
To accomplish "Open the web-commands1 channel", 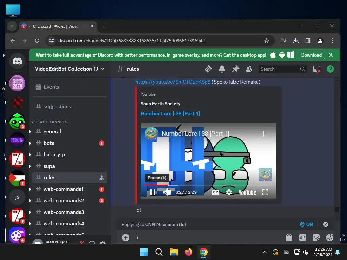I will (69, 189).
